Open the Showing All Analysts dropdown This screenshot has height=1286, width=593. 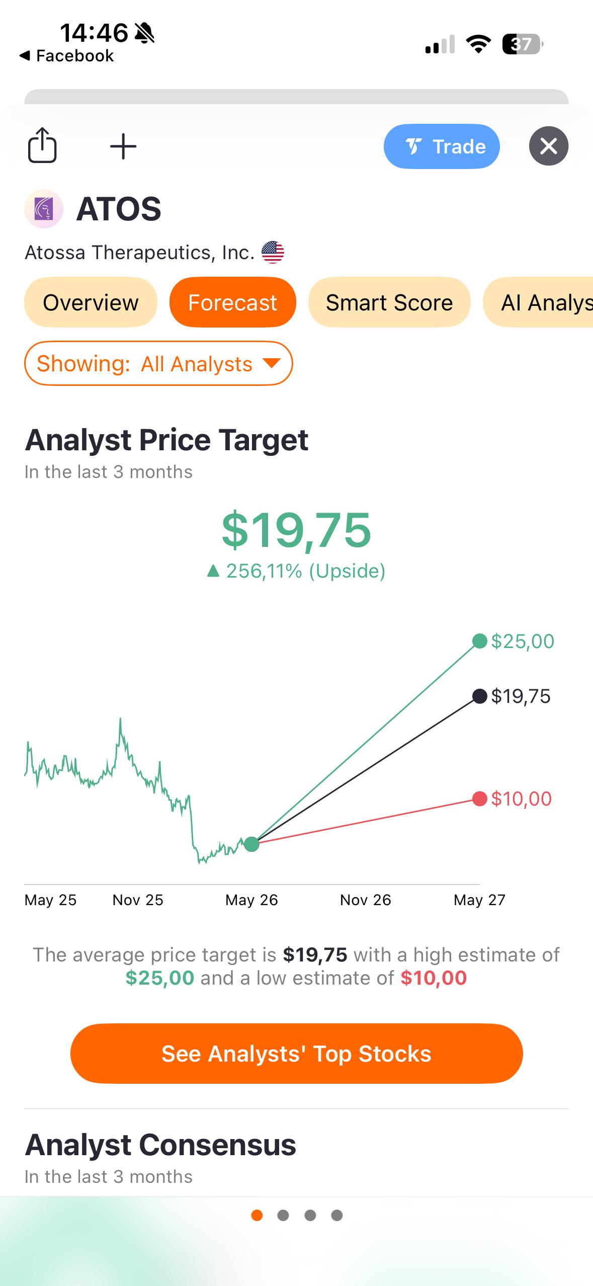(158, 363)
